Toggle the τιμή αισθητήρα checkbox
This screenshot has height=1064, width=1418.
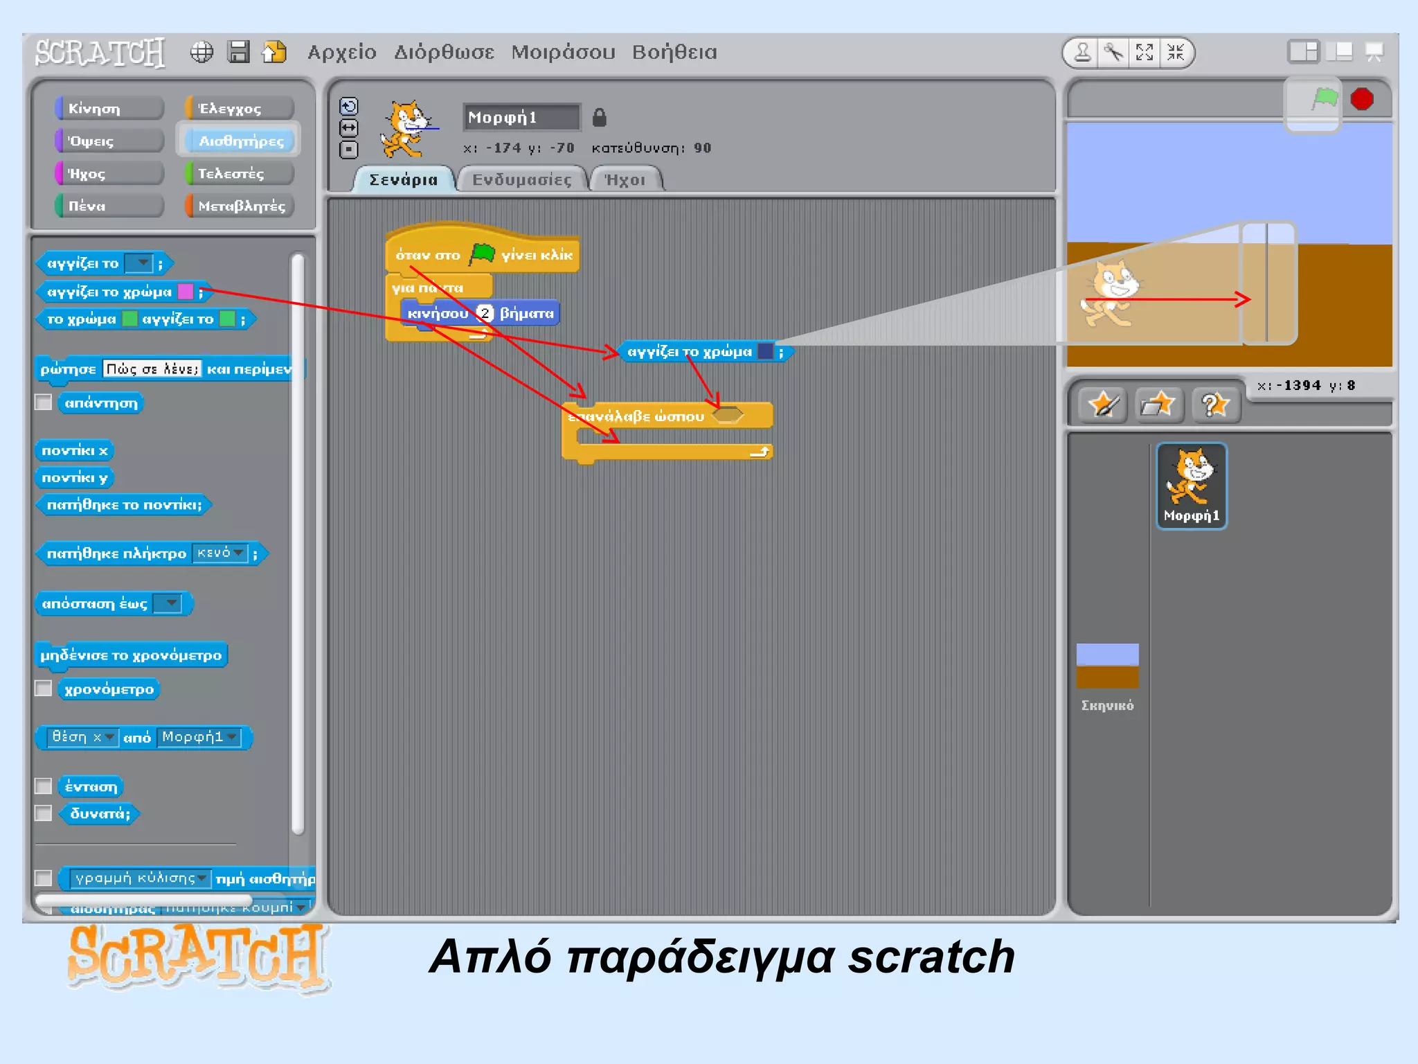click(x=44, y=878)
